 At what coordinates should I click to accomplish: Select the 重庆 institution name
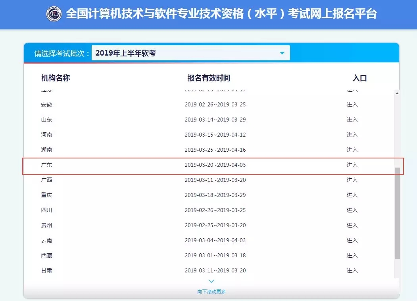coord(46,195)
